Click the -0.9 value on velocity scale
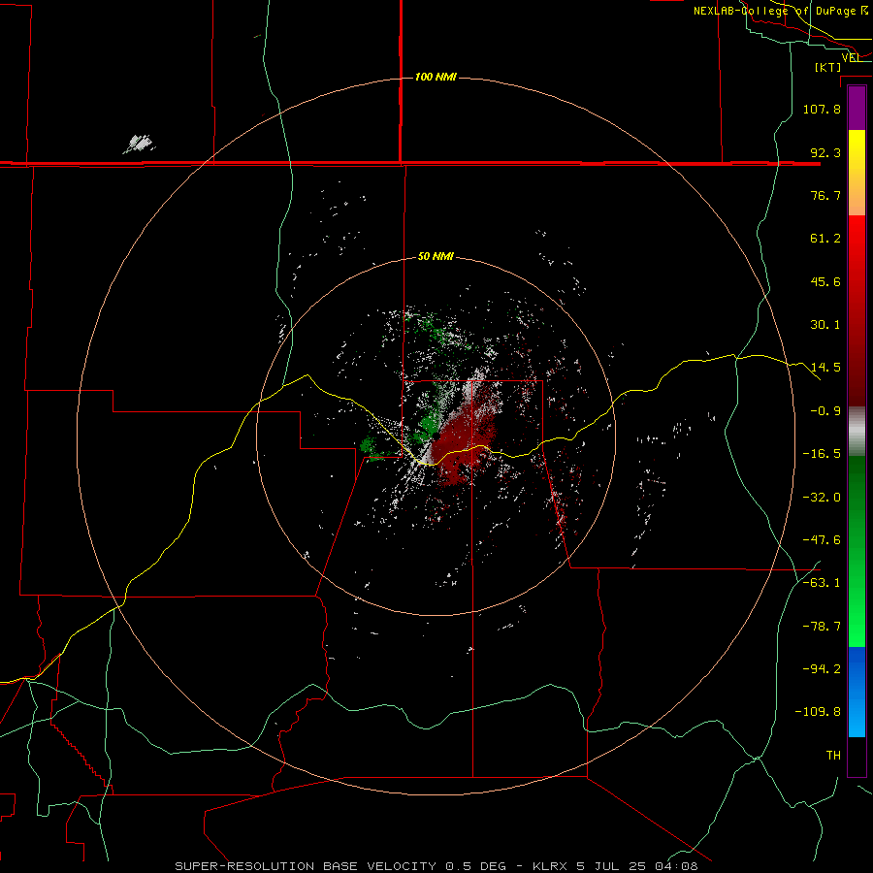 (x=825, y=411)
